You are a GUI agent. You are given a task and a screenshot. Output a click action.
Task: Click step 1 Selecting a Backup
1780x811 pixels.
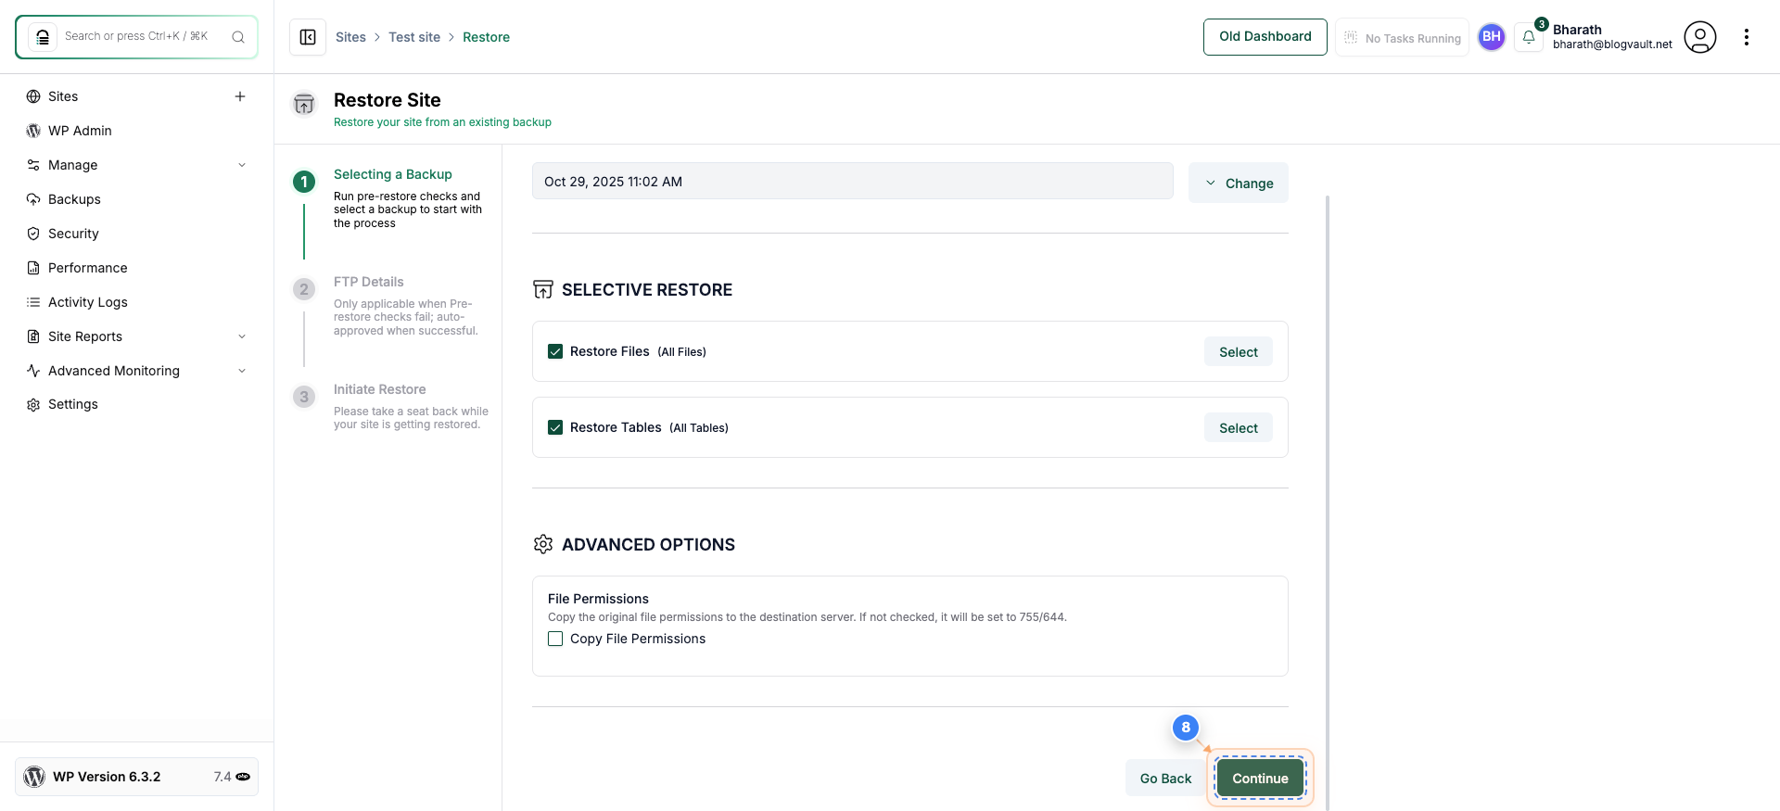393,174
